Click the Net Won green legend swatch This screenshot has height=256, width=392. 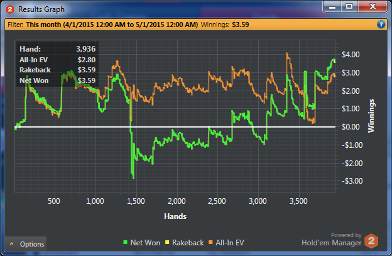(126, 242)
